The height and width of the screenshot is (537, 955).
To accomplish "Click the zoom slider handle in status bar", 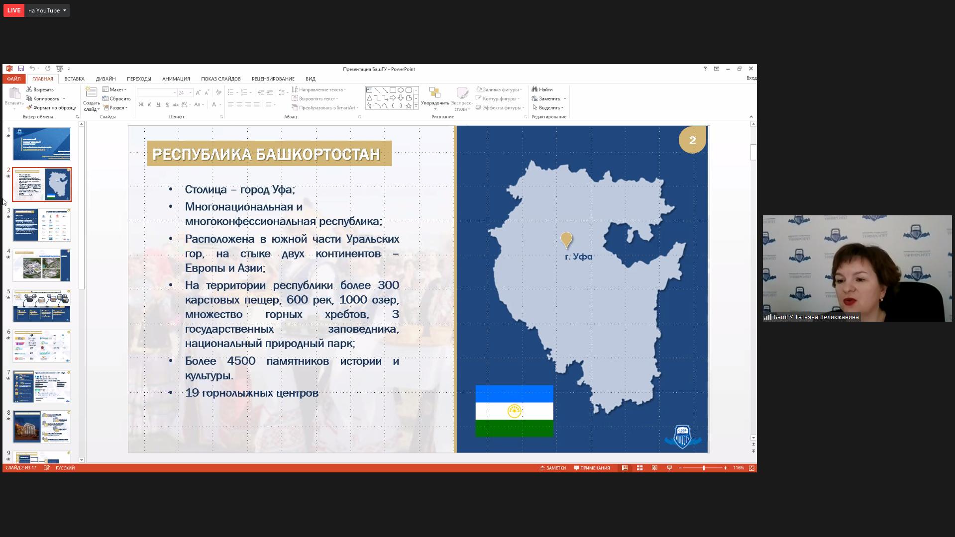I will (703, 468).
